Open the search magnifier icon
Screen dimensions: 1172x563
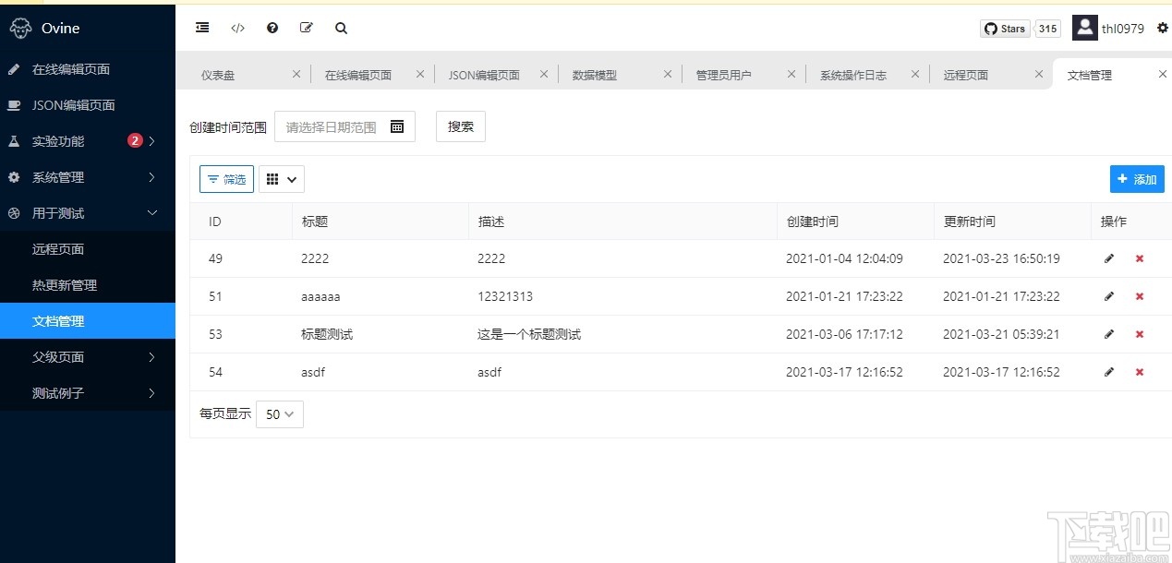tap(340, 28)
